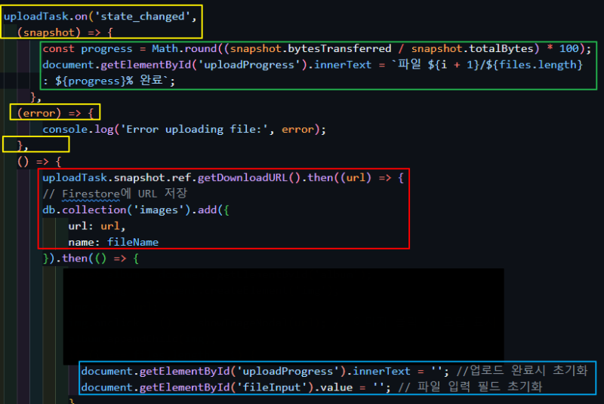The width and height of the screenshot is (604, 404).
Task: Click db.collection('images') call
Action: pos(116,210)
